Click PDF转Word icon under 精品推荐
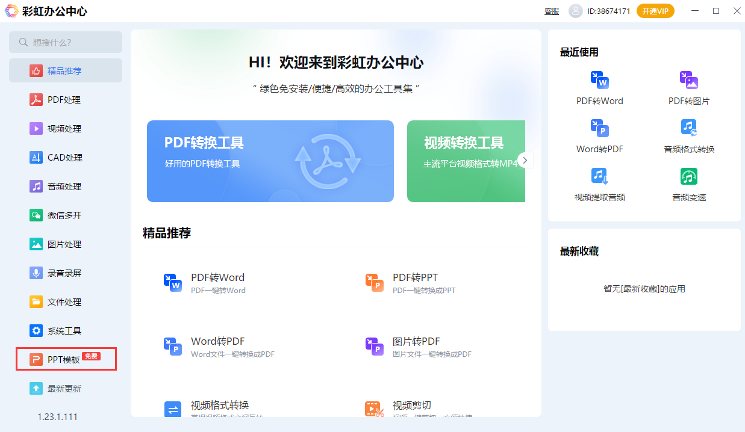Viewport: 745px width, 432px height. click(x=173, y=282)
